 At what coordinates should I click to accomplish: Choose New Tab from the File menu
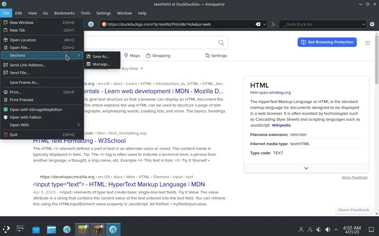42,30
